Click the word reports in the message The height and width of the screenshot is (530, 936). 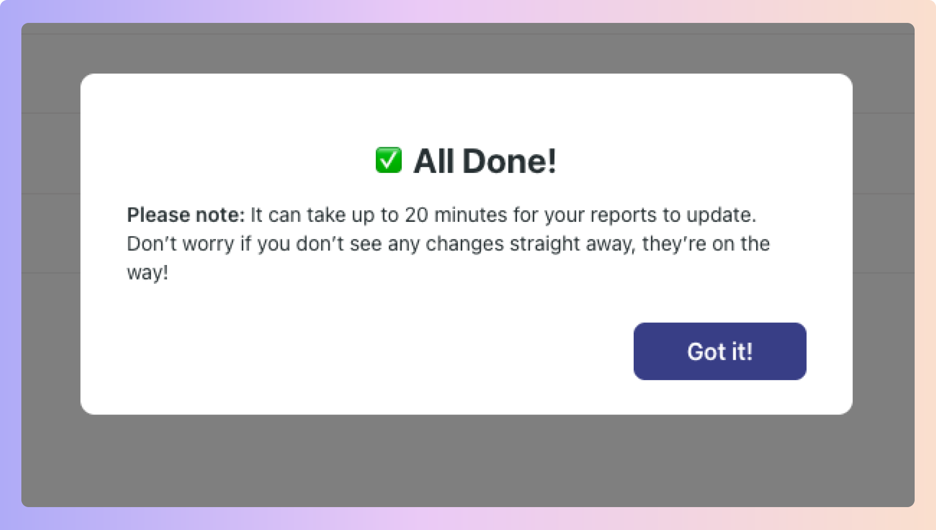(x=623, y=216)
